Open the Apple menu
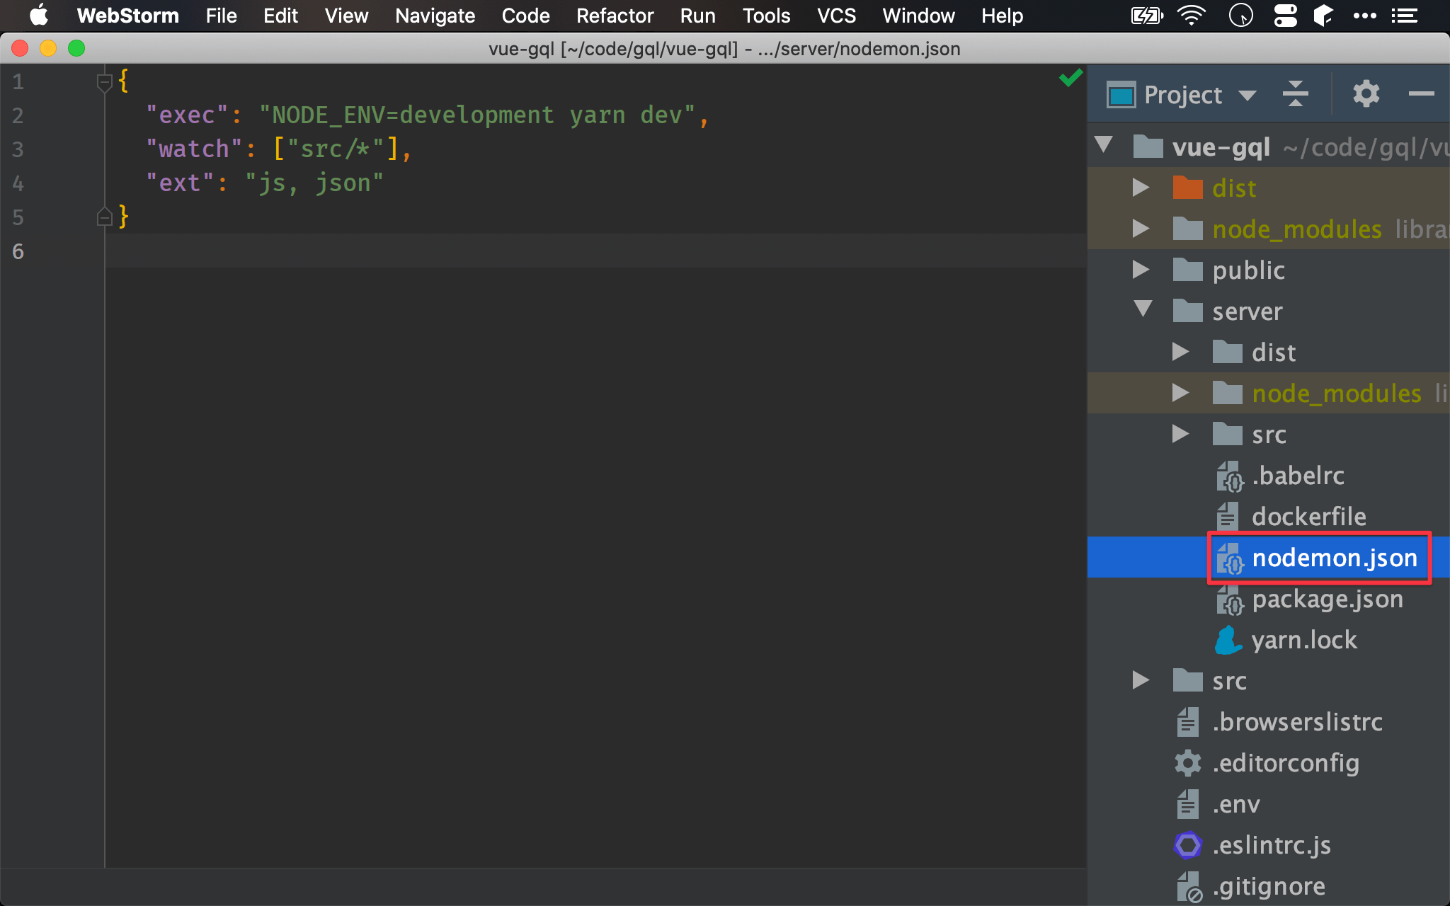This screenshot has height=906, width=1450. 38,15
